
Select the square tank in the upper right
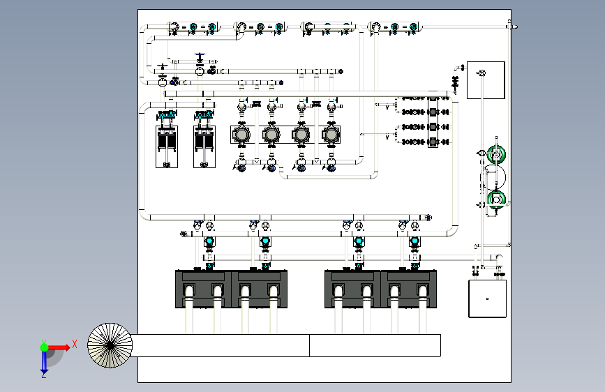click(486, 80)
